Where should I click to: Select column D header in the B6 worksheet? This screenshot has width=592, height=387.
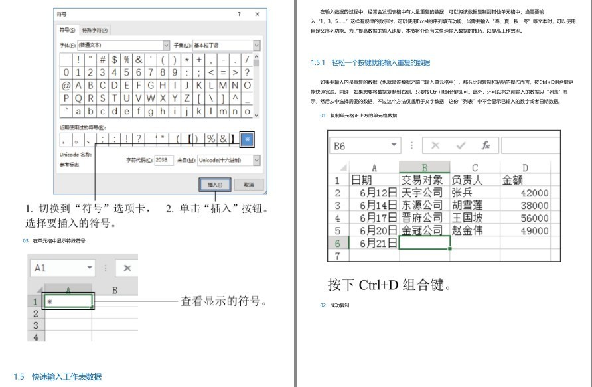[x=525, y=168]
